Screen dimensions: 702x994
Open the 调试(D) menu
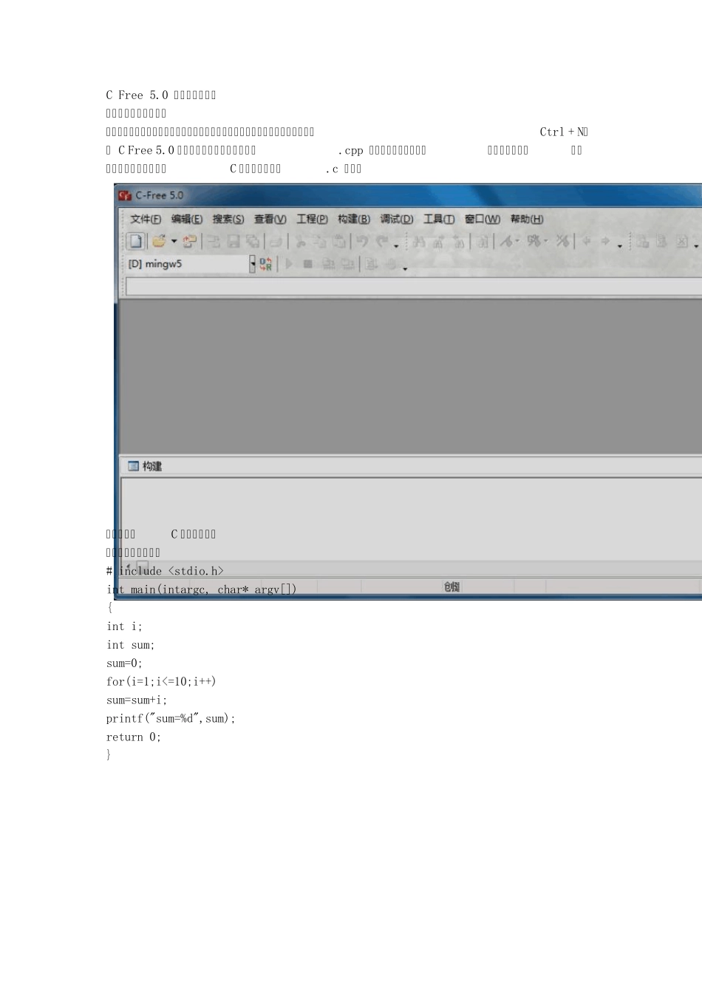click(x=397, y=219)
